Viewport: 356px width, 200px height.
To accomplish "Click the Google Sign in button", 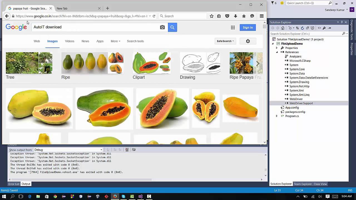I will [x=248, y=27].
